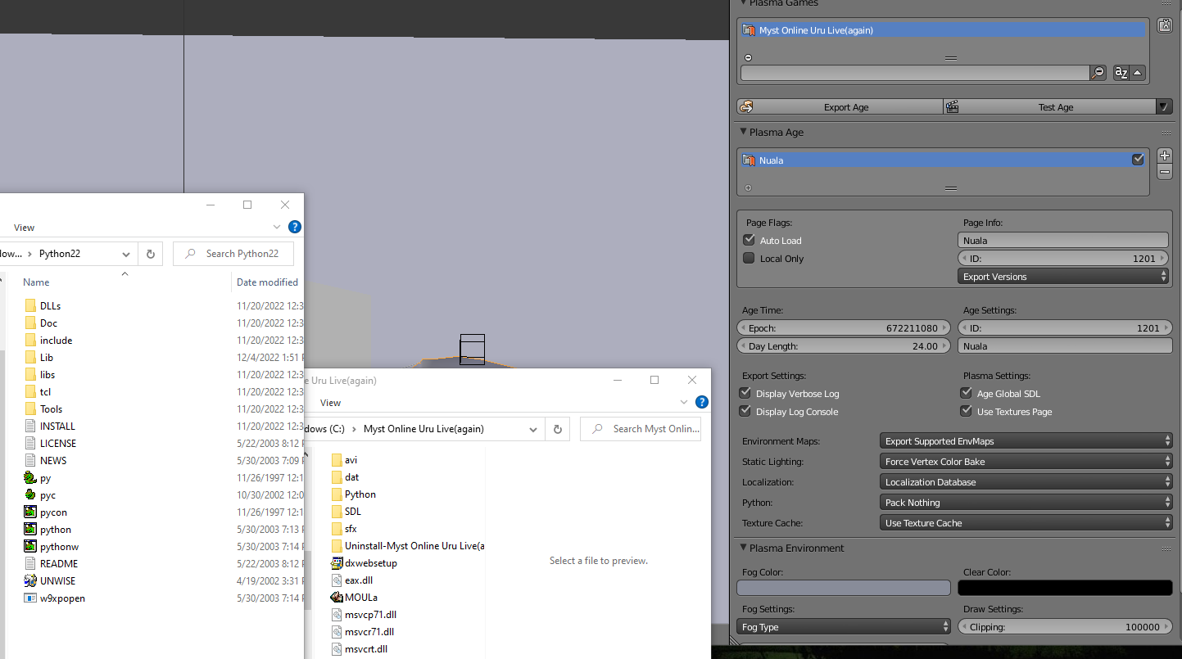This screenshot has width=1182, height=659.
Task: Click the save icon beside the Plasma Games list
Action: click(x=1165, y=25)
